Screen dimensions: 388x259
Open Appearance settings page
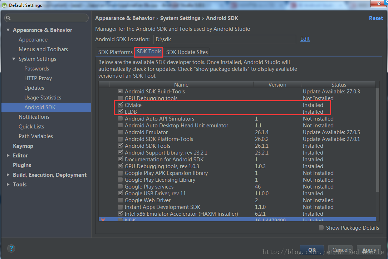click(33, 40)
